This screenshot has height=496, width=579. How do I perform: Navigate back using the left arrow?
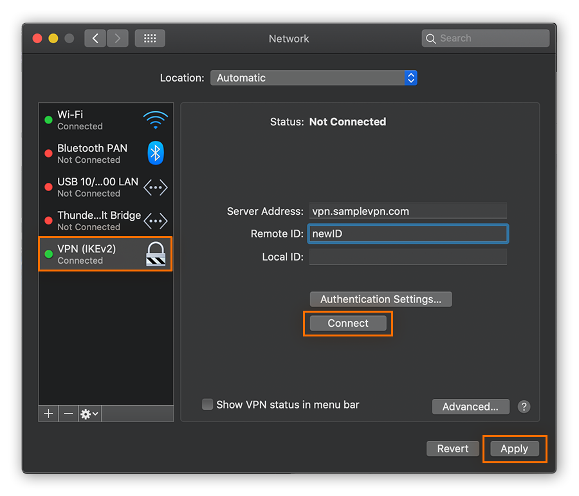[95, 38]
